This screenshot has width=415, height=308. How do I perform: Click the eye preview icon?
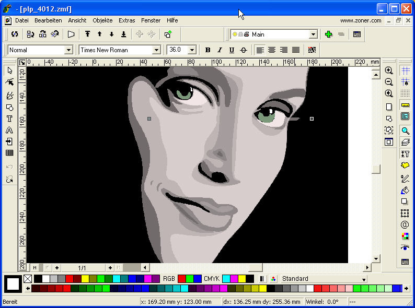tap(405, 248)
